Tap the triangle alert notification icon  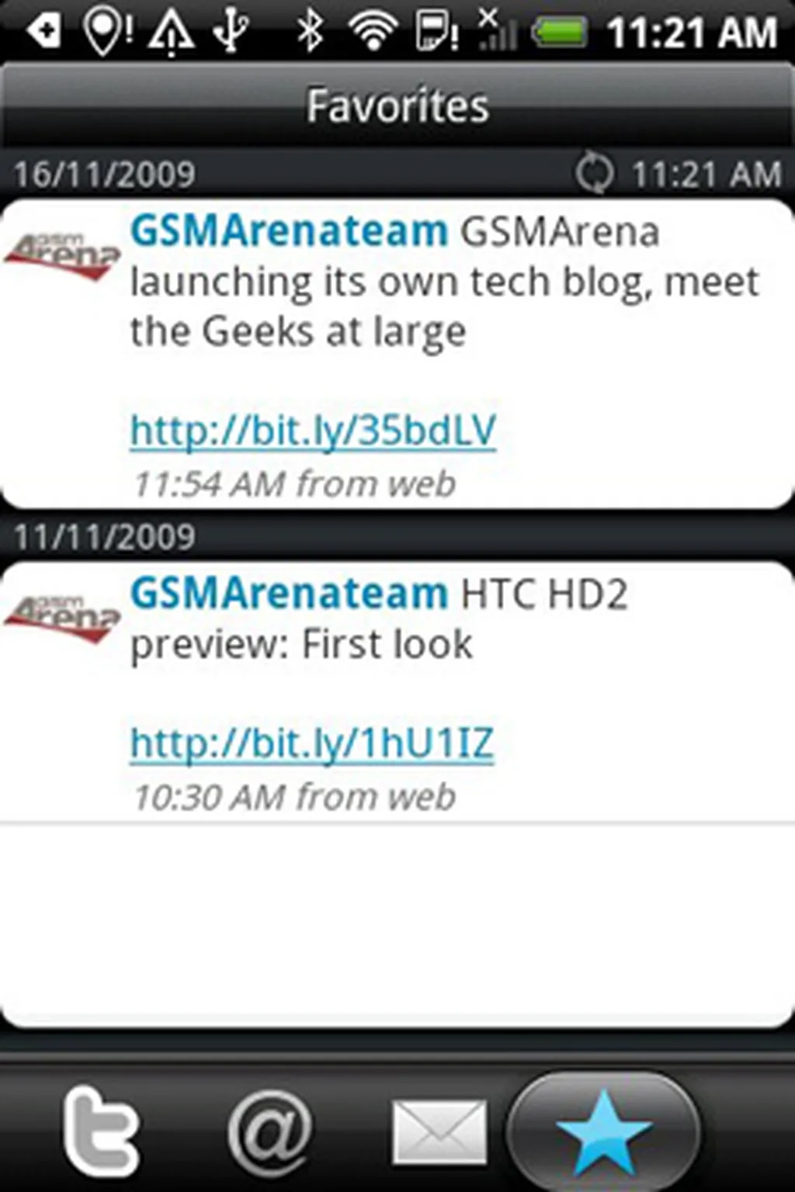click(171, 34)
